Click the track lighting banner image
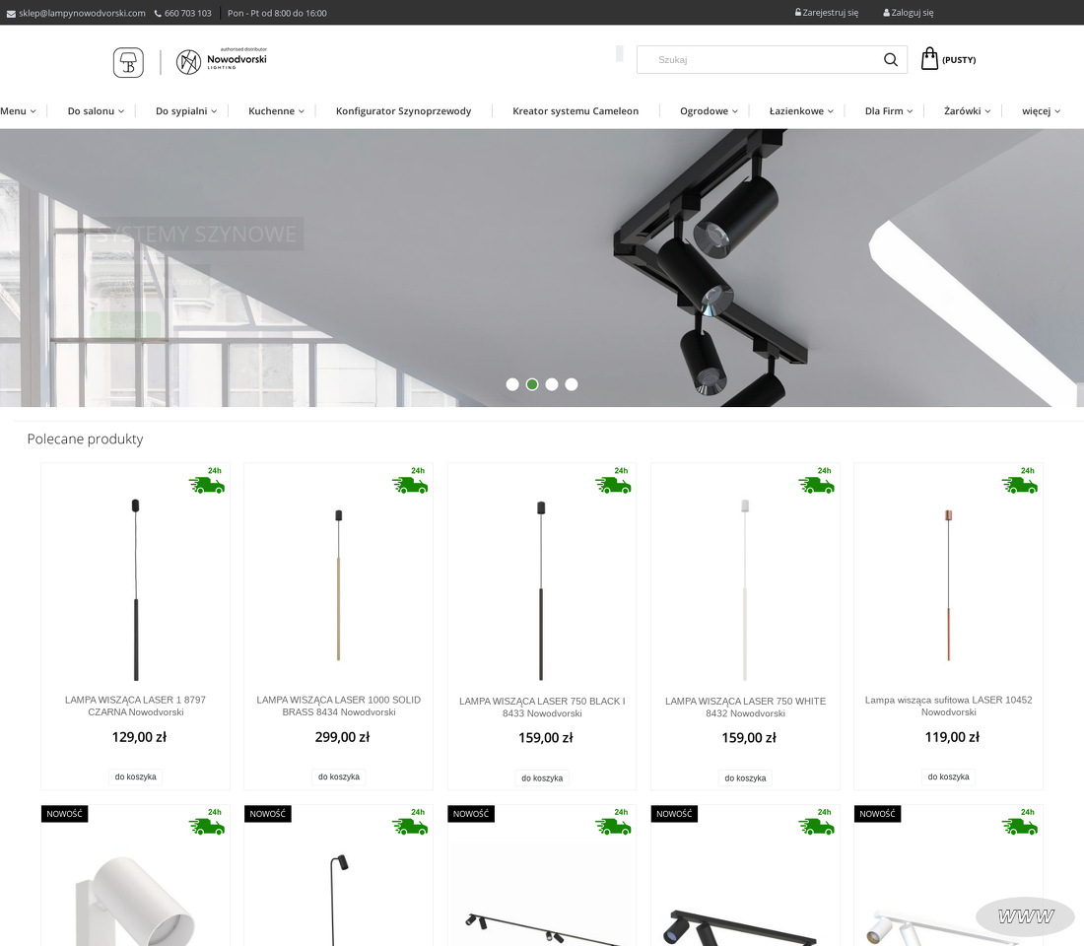 point(542,268)
